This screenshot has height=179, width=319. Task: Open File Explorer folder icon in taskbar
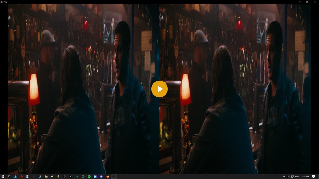click(x=46, y=177)
